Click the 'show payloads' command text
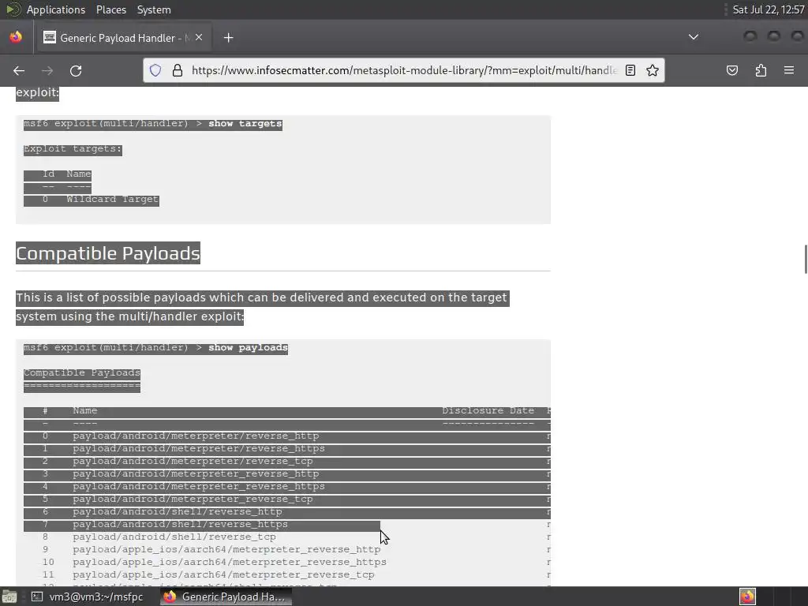Viewport: 808px width, 606px height. coord(248,348)
